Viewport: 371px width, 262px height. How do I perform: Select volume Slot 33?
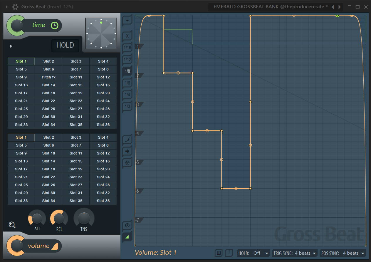pos(21,201)
